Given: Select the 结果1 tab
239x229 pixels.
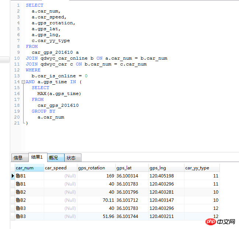Looking at the screenshot, I should [x=38, y=157].
